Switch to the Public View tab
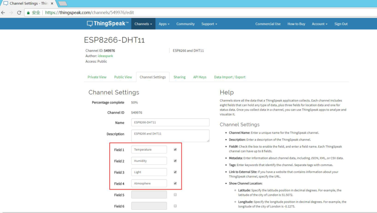This screenshot has width=377, height=213. 123,77
